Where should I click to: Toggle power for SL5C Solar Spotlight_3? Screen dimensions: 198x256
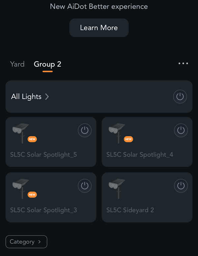pyautogui.click(x=85, y=186)
